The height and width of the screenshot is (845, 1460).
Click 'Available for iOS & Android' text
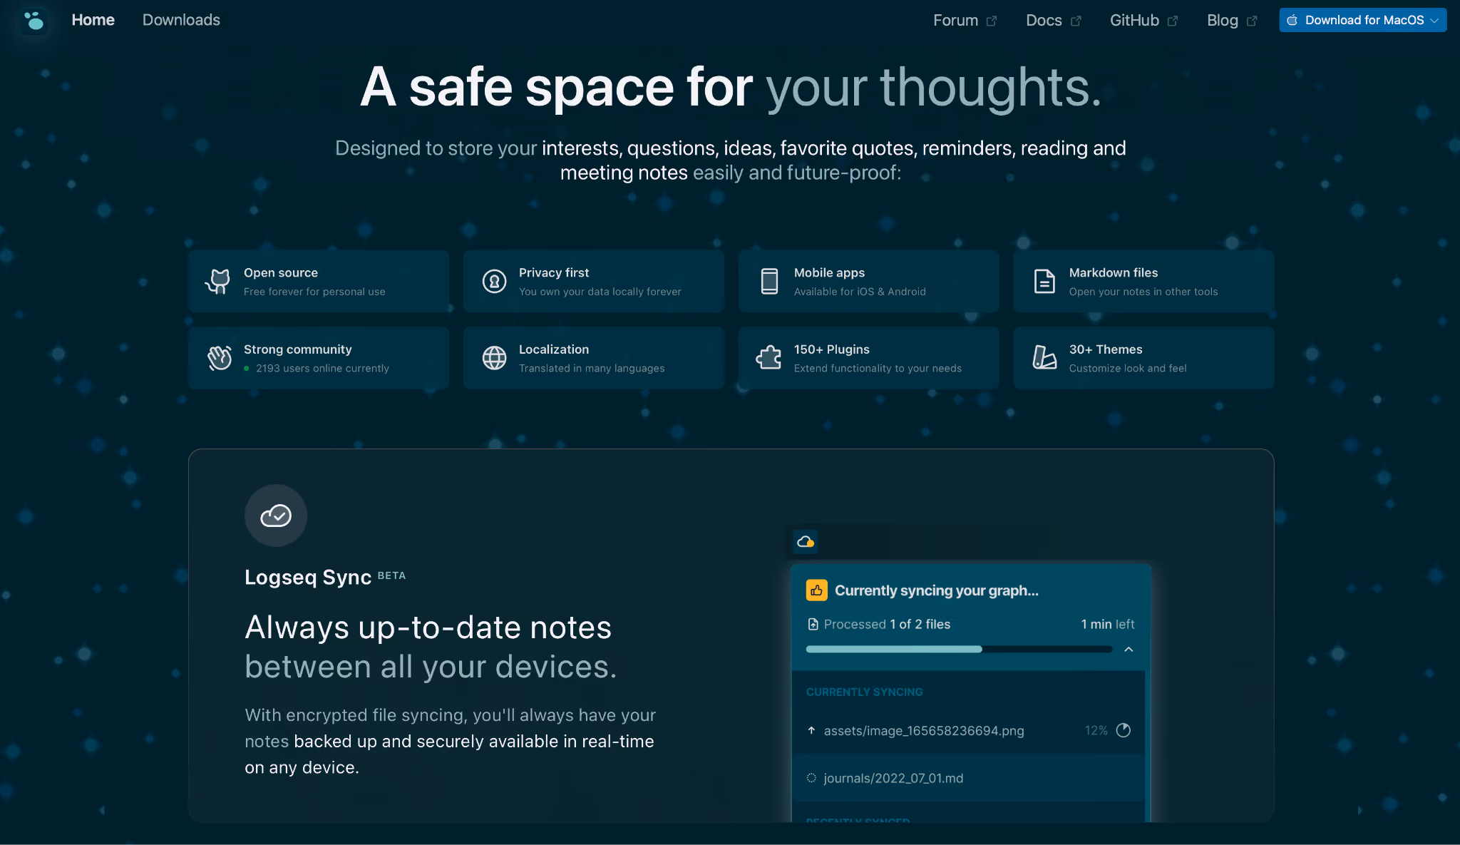point(860,292)
